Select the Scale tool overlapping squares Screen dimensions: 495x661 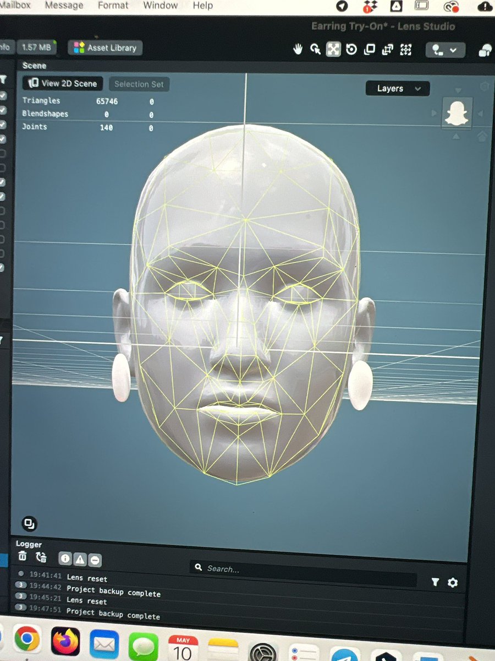pos(370,49)
